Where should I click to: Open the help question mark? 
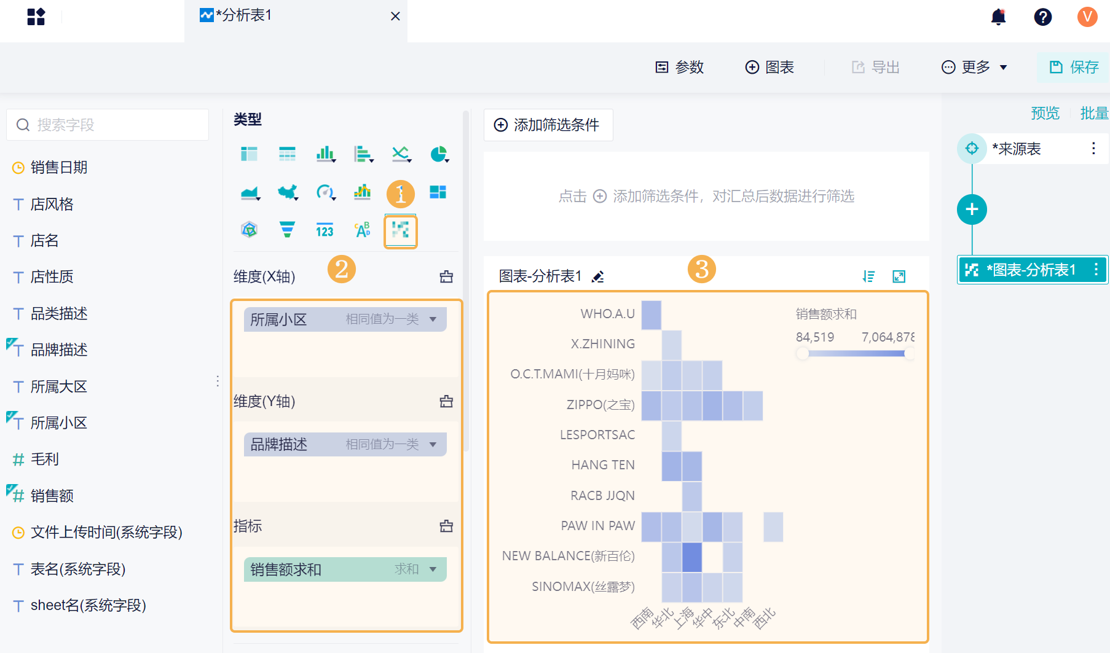tap(1043, 17)
